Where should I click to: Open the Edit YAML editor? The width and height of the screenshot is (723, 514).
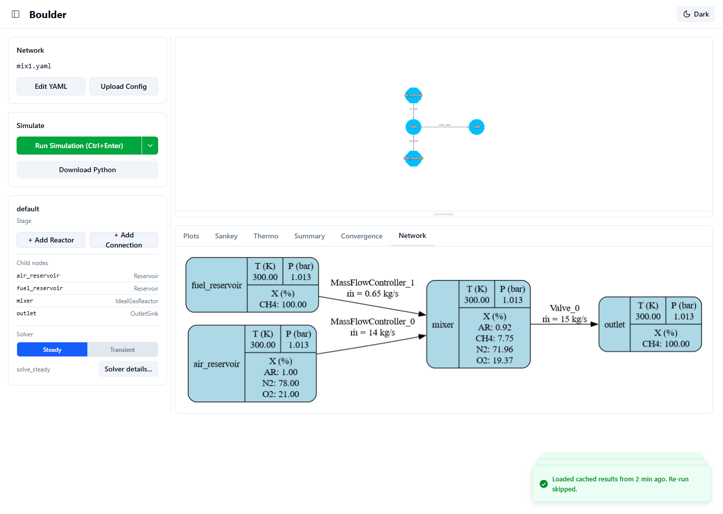coord(51,86)
